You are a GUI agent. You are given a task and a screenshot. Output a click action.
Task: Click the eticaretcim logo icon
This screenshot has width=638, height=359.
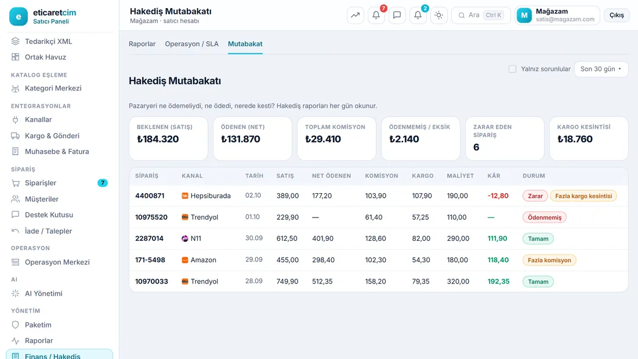[19, 16]
